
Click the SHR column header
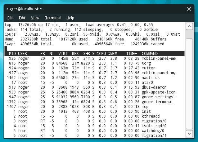86,54
